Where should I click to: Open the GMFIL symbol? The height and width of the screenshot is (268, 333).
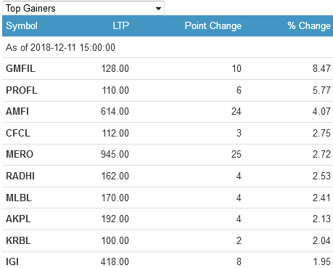[x=20, y=68]
